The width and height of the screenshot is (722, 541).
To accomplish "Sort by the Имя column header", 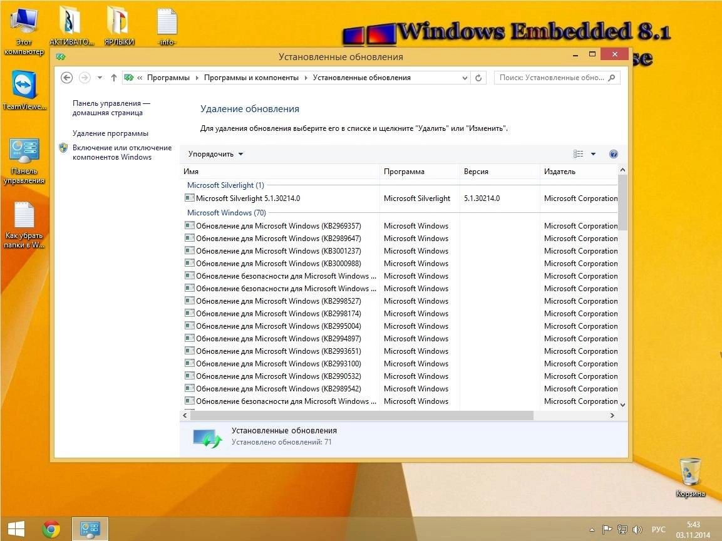I will coord(279,172).
